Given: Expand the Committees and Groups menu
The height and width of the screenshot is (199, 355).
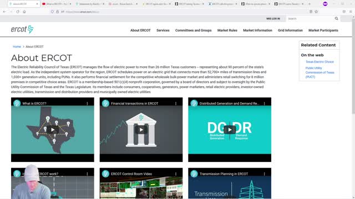Looking at the screenshot, I should click(x=194, y=30).
